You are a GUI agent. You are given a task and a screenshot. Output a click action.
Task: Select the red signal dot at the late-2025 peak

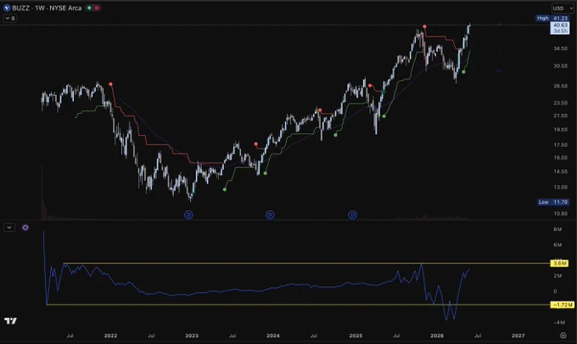pos(424,26)
